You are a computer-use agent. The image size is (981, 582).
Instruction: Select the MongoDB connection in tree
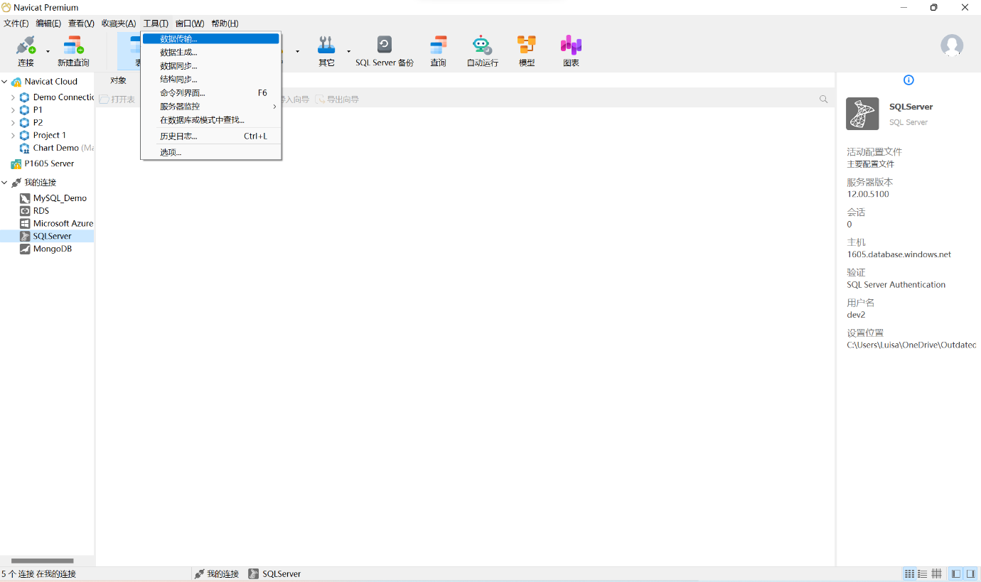click(x=52, y=249)
